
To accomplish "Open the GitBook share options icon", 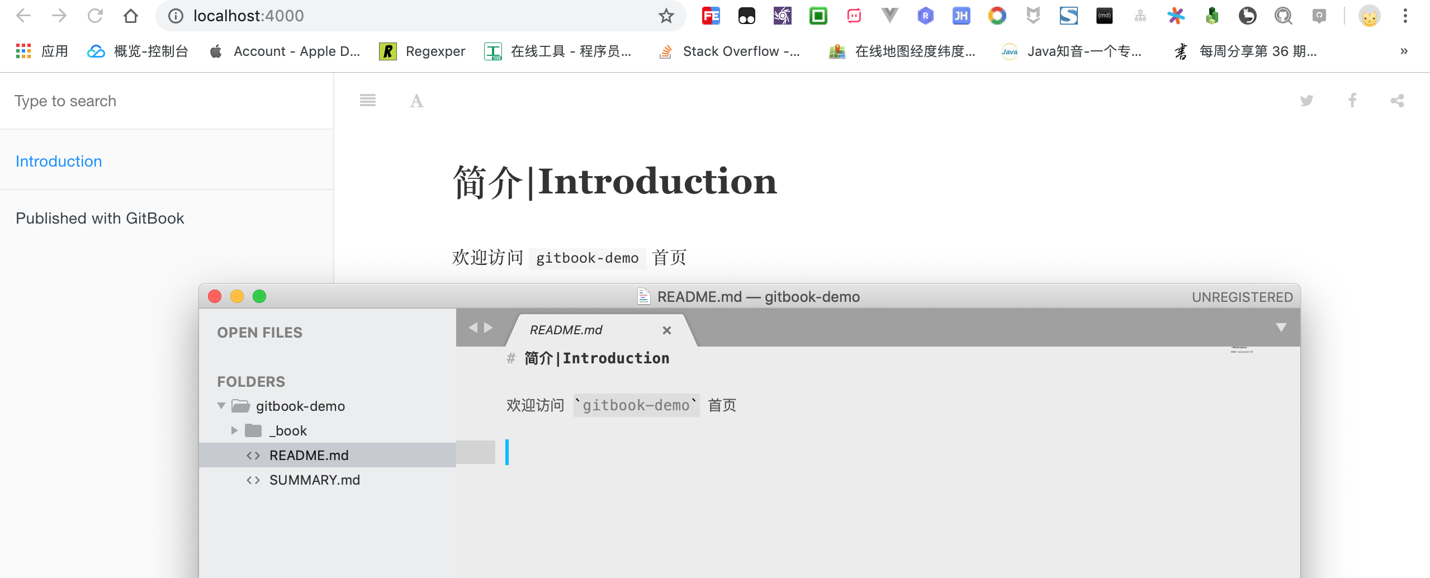I will point(1397,101).
